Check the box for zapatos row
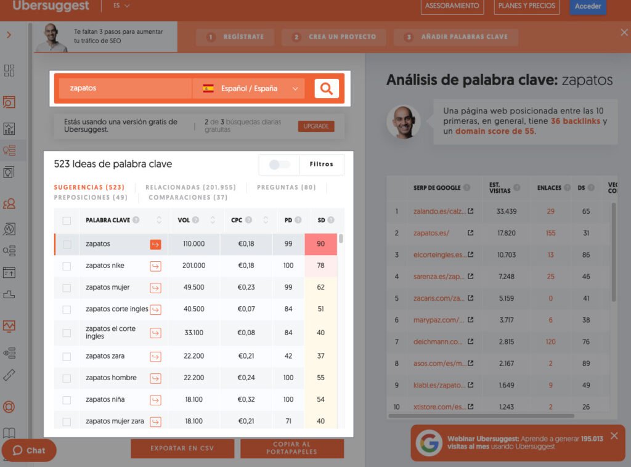 [x=67, y=245]
